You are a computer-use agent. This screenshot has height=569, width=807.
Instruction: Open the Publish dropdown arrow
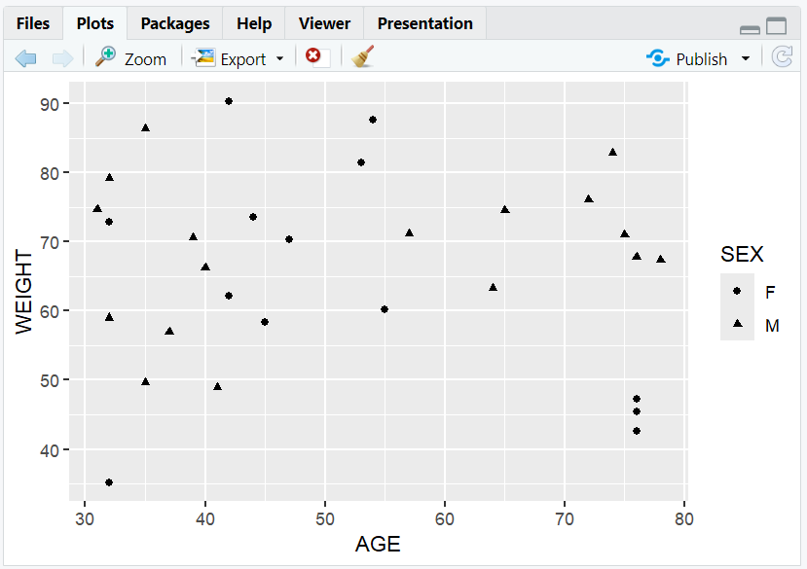(746, 58)
